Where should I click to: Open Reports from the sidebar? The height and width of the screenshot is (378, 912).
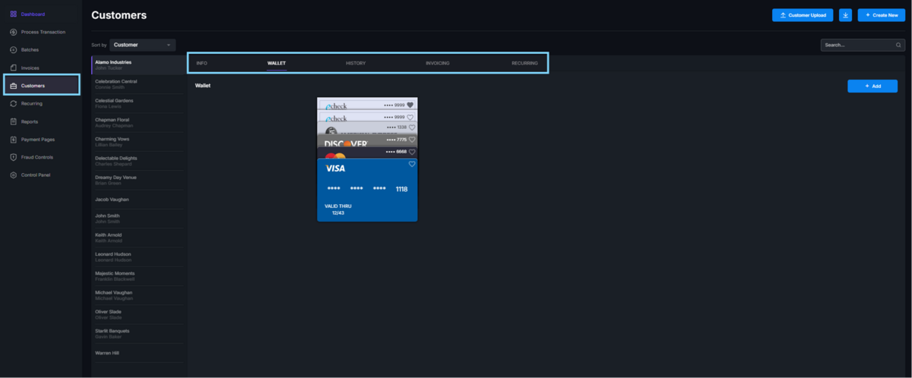30,121
